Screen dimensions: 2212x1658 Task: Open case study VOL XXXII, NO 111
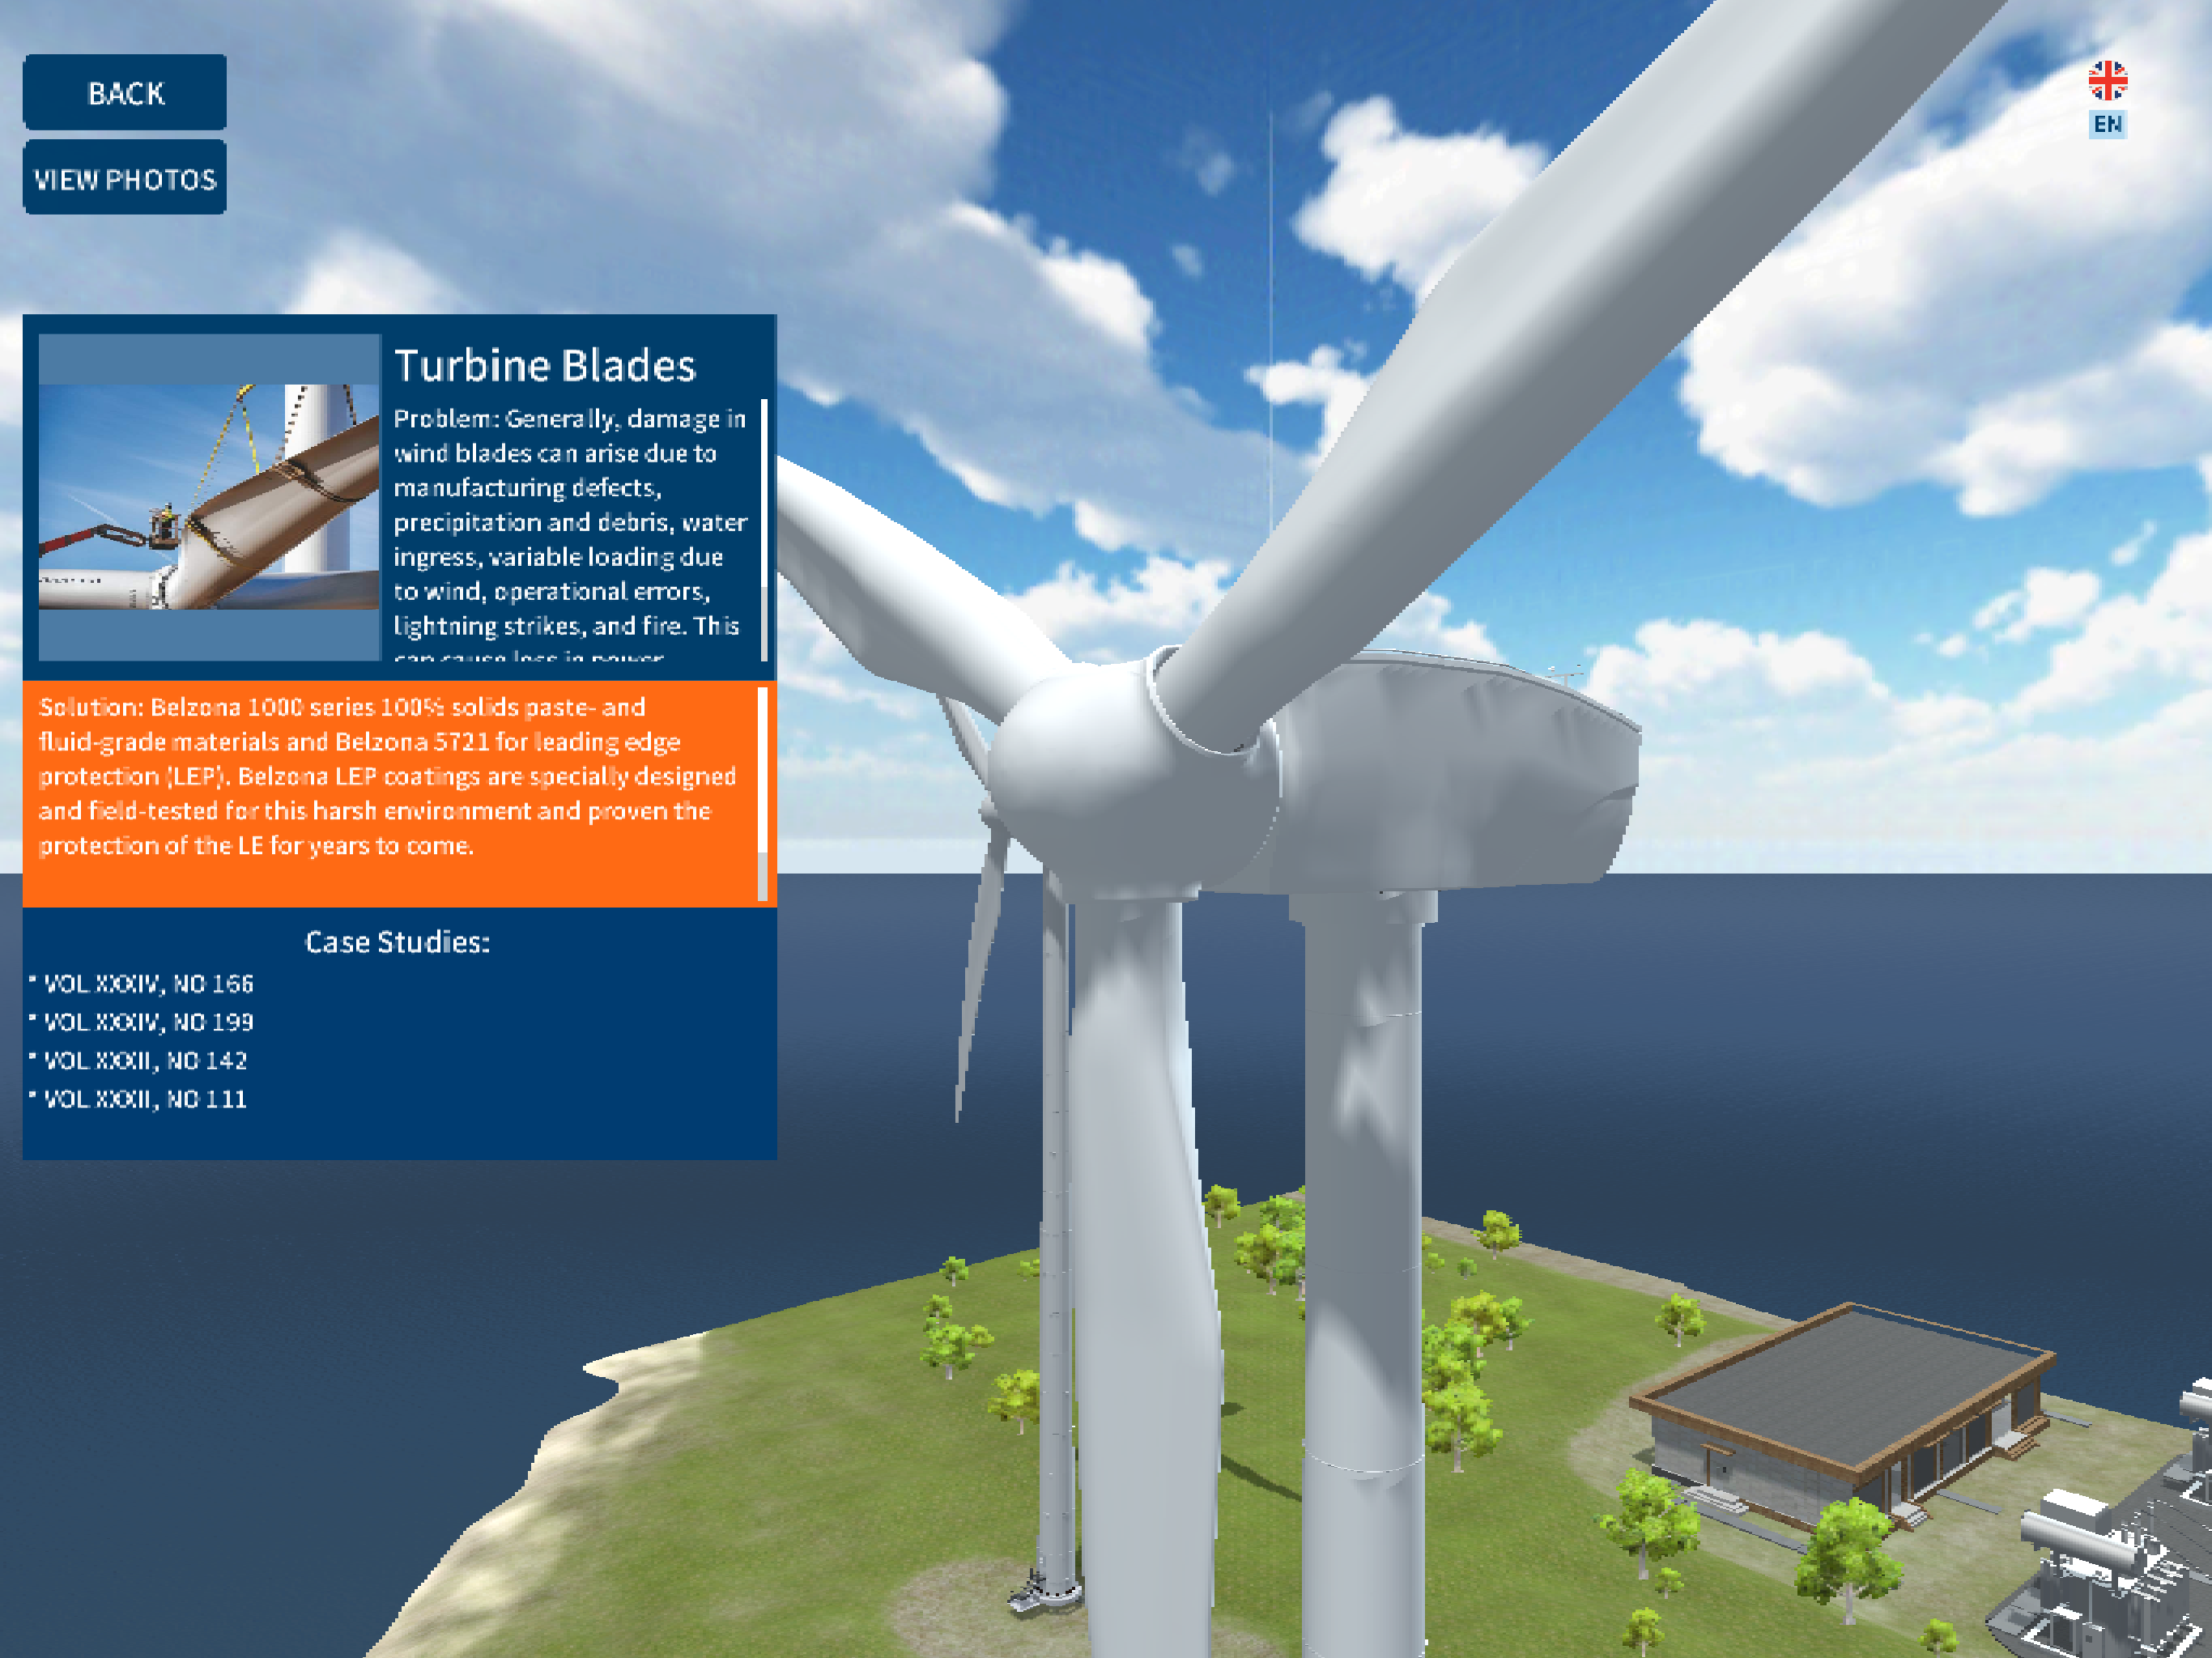tap(145, 1099)
